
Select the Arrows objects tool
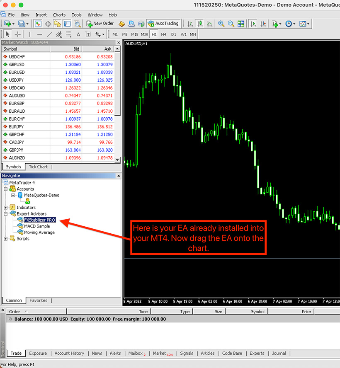coord(98,34)
